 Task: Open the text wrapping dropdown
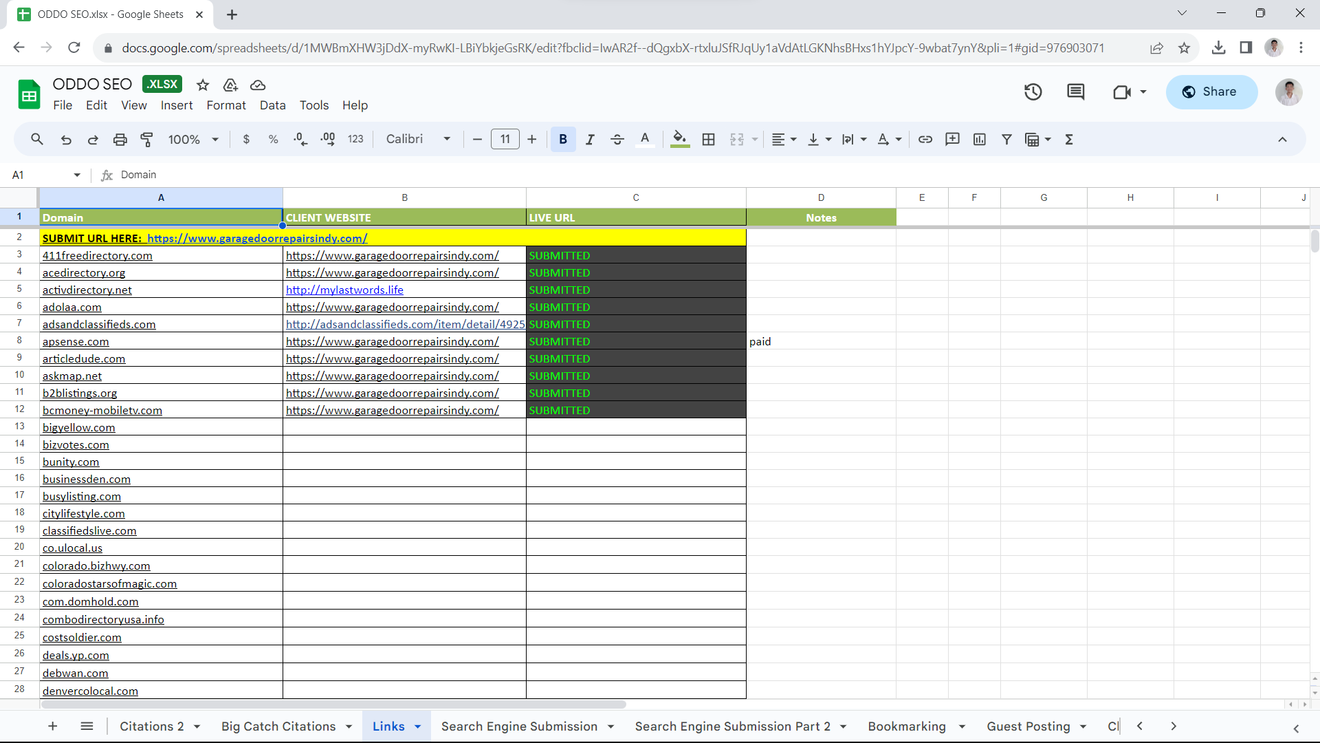click(x=855, y=140)
